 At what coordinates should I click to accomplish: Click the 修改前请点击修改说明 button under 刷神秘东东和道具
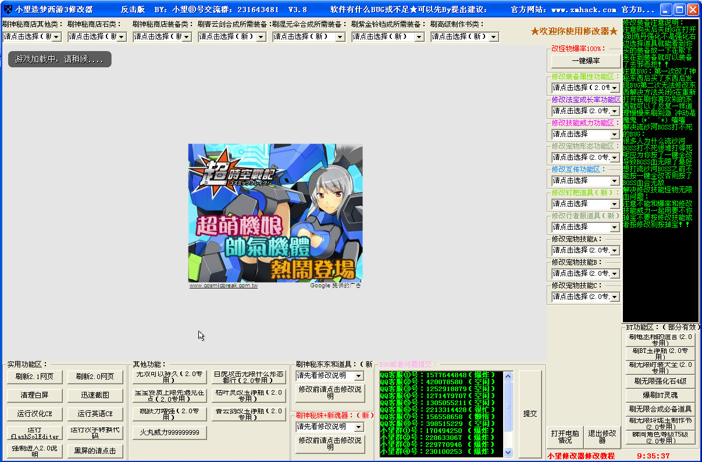[330, 393]
